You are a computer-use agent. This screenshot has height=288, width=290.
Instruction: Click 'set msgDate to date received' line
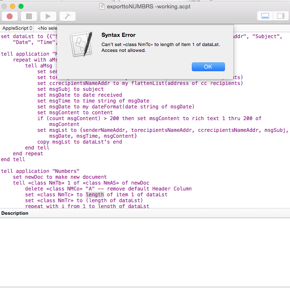pos(79,95)
